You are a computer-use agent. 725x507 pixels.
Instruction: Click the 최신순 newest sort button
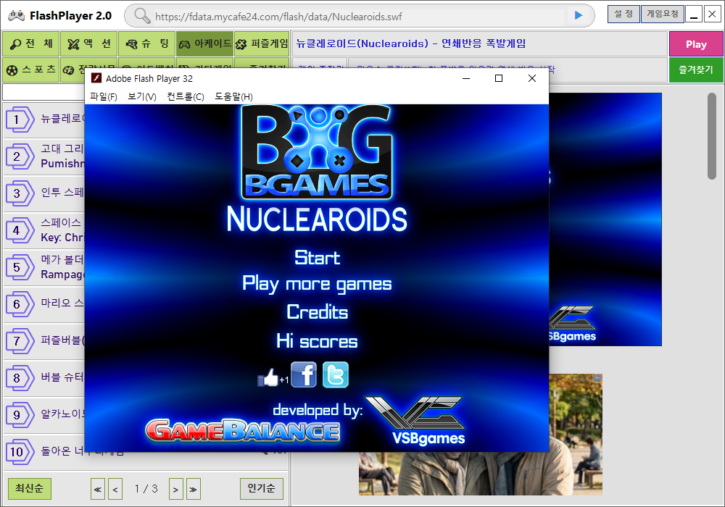(30, 488)
